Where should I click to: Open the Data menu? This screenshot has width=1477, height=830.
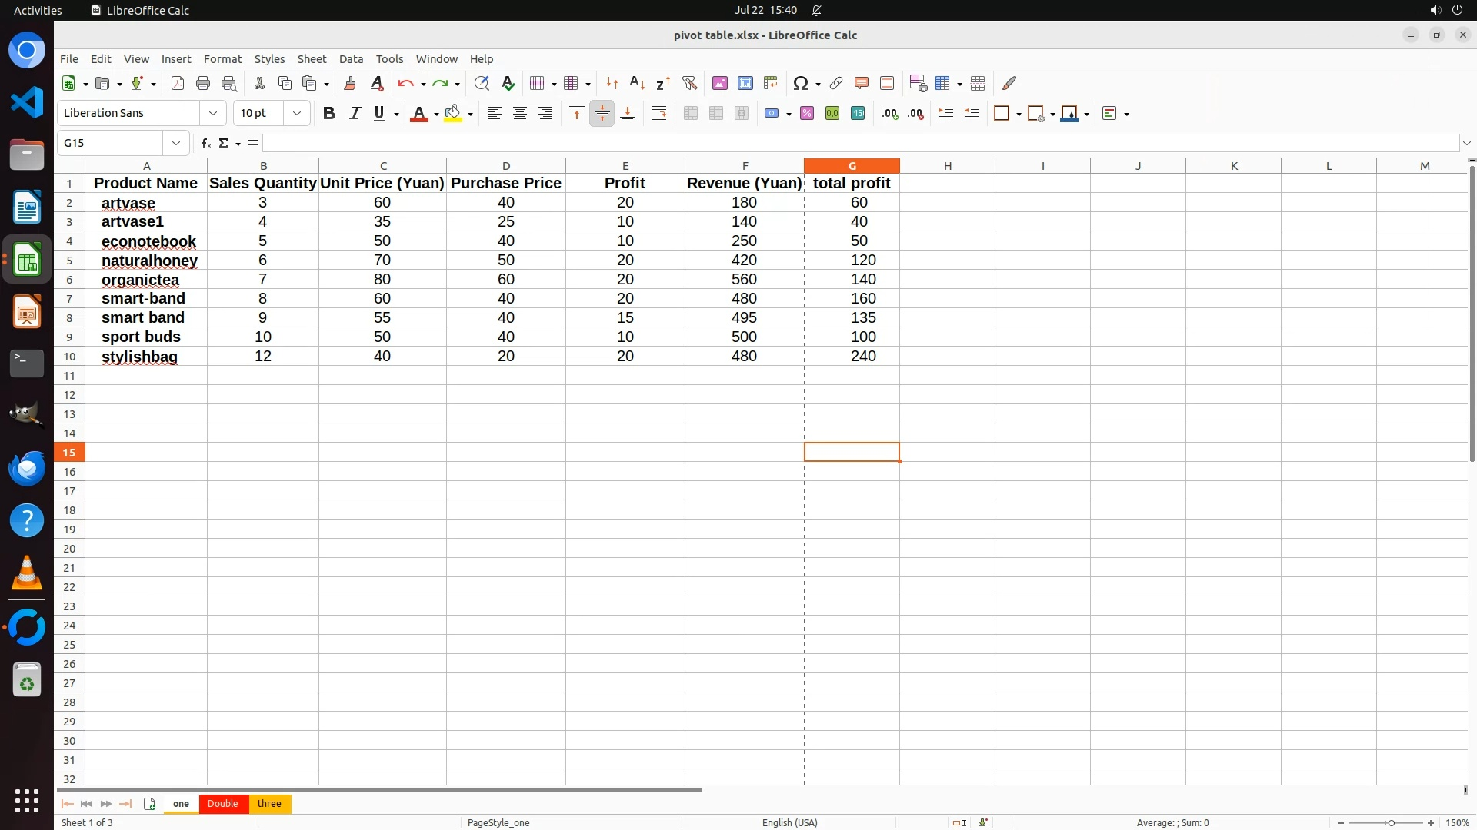(x=351, y=59)
